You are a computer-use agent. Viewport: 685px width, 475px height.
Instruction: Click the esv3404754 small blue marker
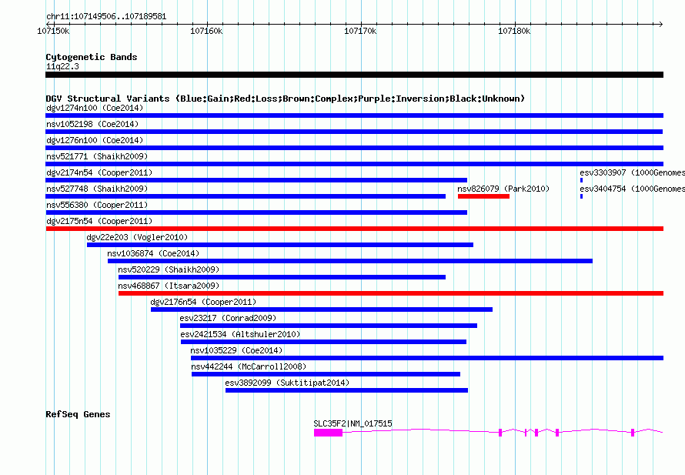pos(581,196)
